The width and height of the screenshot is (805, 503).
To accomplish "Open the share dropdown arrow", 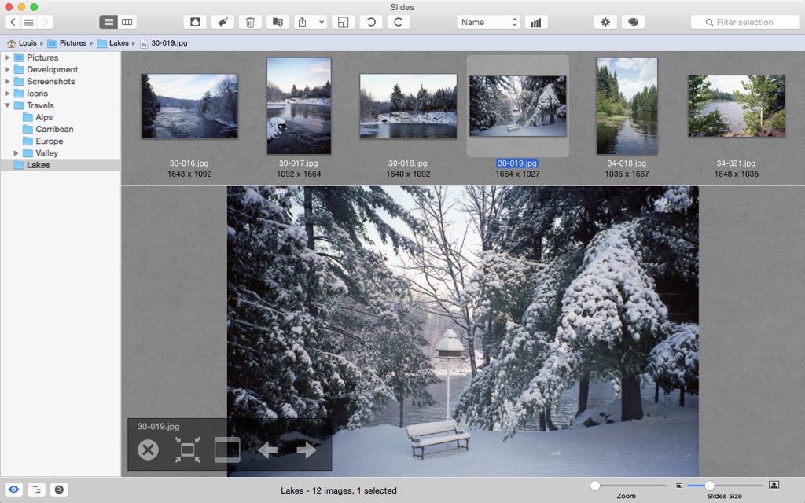I will (x=322, y=22).
